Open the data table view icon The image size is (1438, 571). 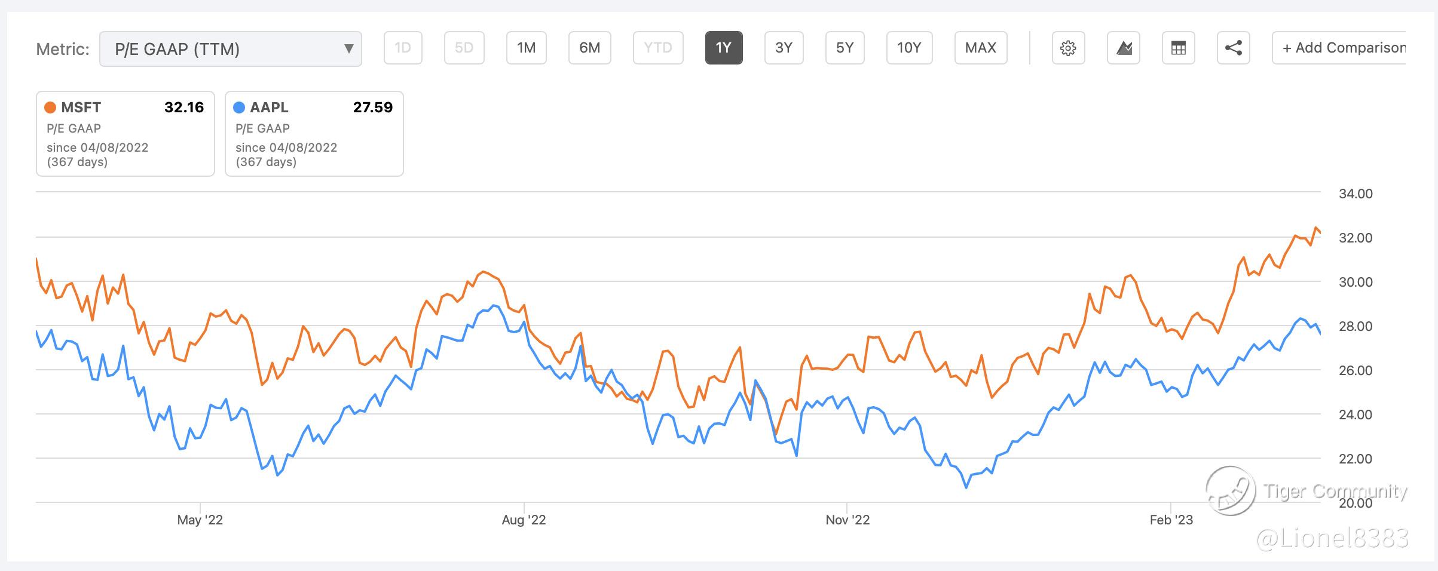1179,48
